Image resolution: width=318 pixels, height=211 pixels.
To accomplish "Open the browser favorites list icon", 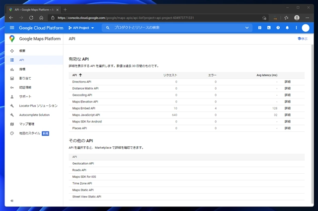I will (286, 18).
